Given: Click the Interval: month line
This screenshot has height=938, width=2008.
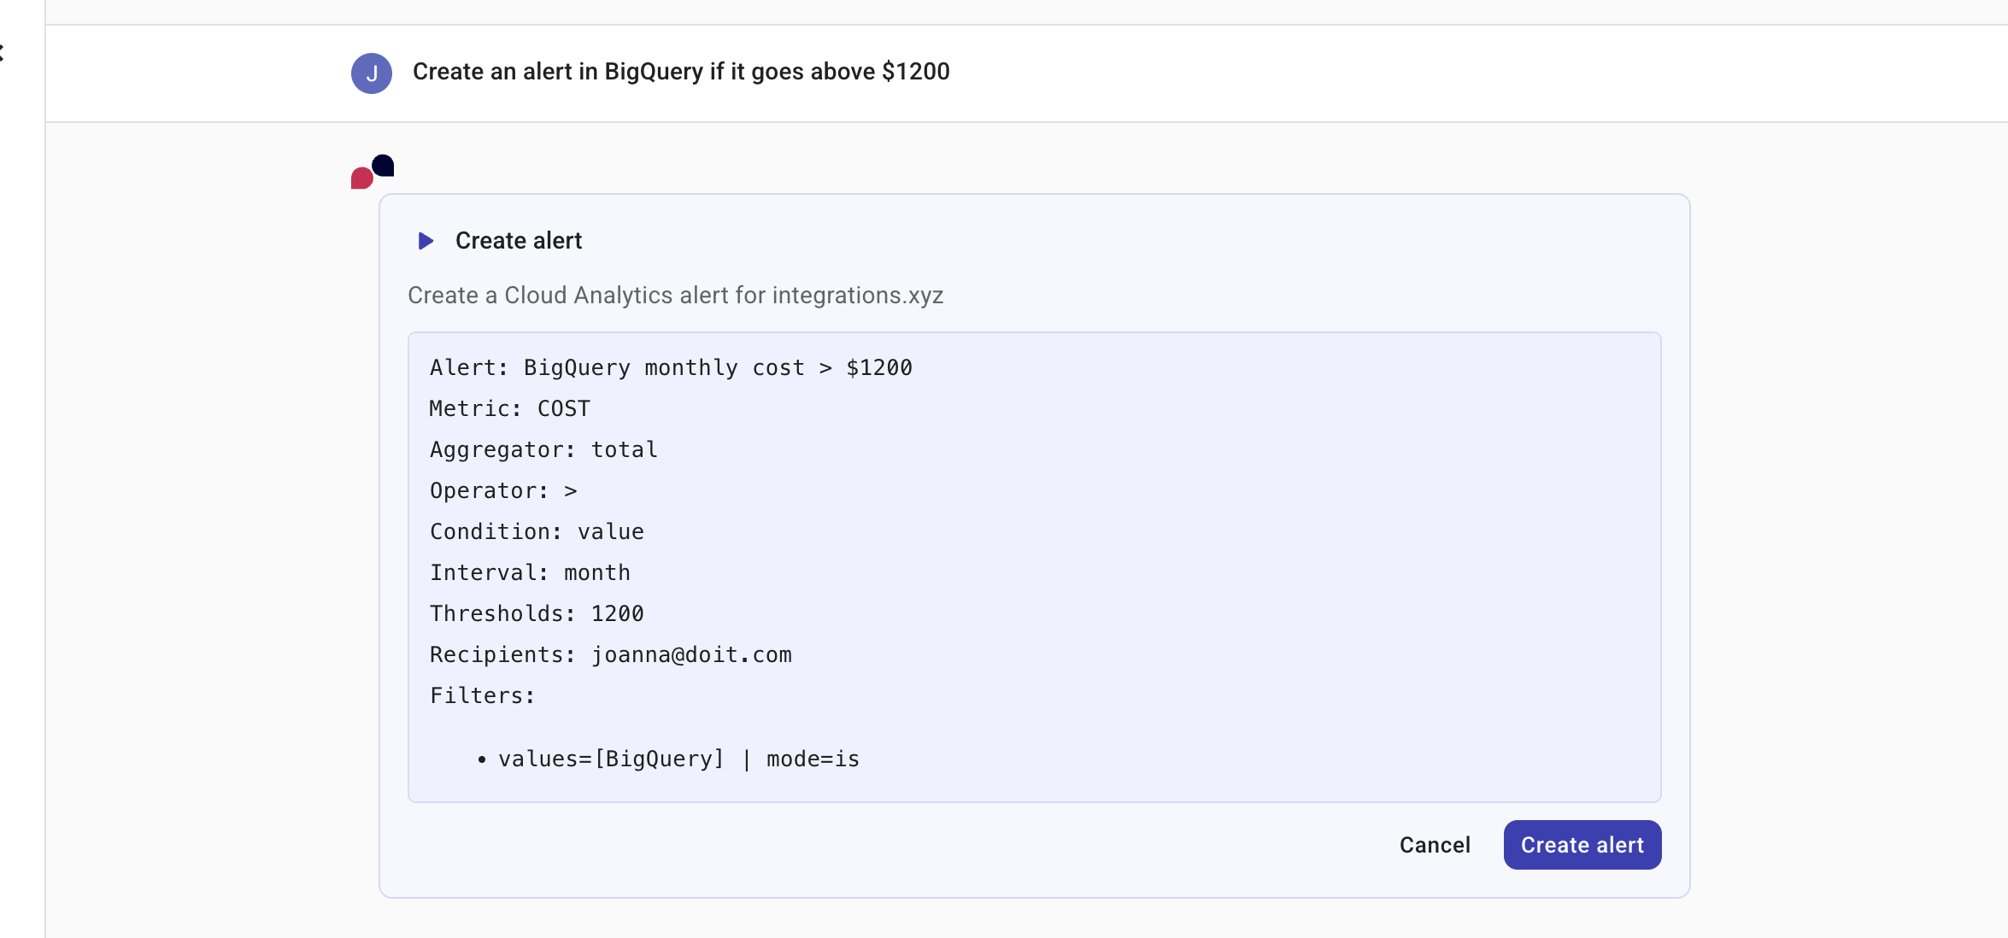Looking at the screenshot, I should pyautogui.click(x=530, y=572).
